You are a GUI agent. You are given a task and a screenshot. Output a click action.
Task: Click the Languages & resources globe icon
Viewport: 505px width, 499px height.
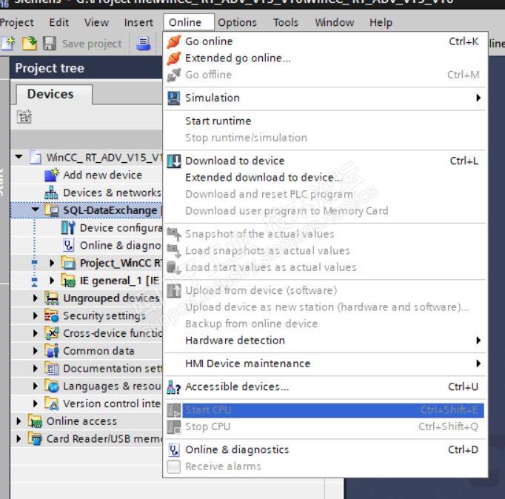52,386
